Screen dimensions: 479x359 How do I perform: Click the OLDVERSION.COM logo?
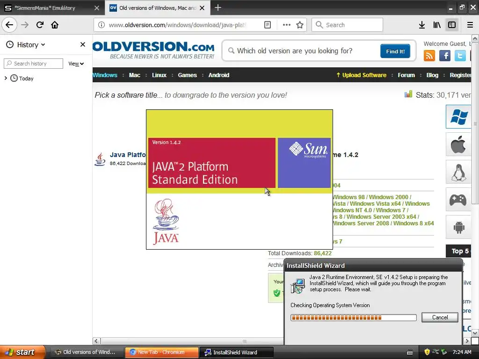(x=153, y=50)
